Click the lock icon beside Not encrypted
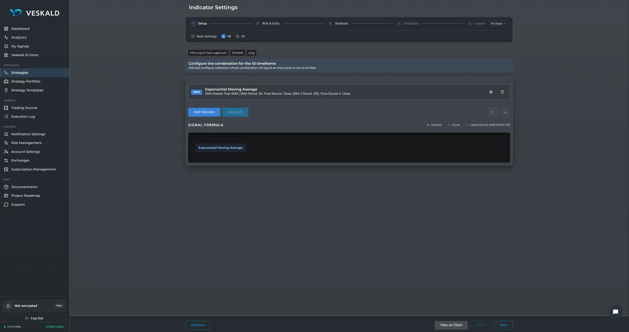The width and height of the screenshot is (629, 332). pyautogui.click(x=8, y=306)
